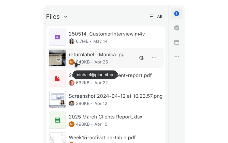Open the calendar icon in sidebar
Screen dimensions: 228x143
pos(176,42)
